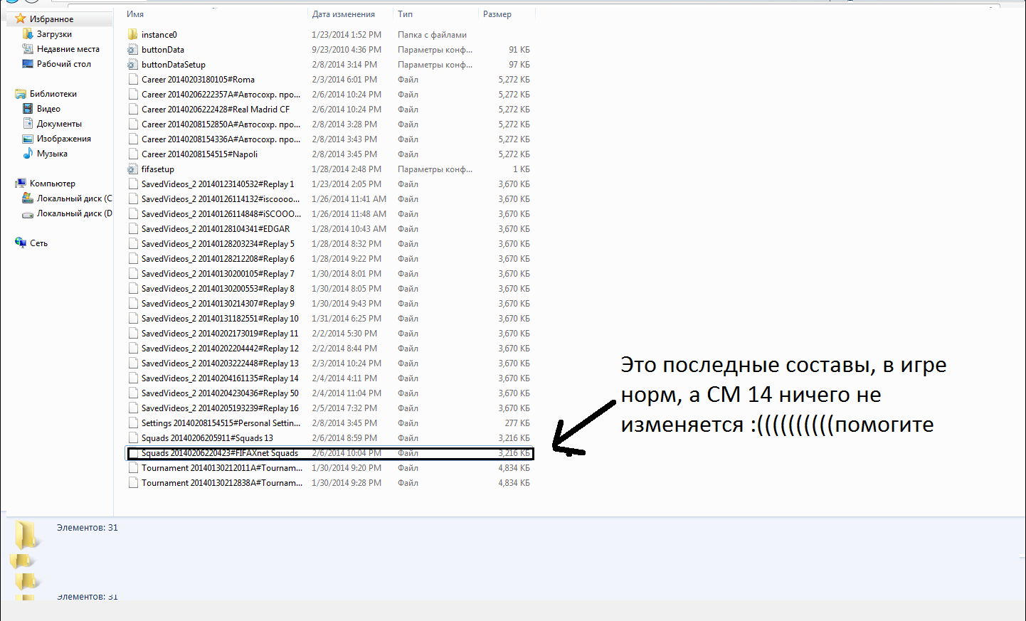Open Загрузки in the navigation pane
1026x621 pixels.
pyautogui.click(x=54, y=34)
